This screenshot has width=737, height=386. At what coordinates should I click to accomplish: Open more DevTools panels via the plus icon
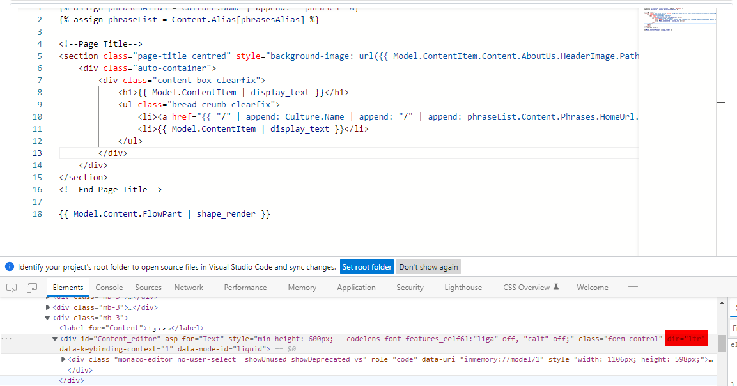(633, 287)
